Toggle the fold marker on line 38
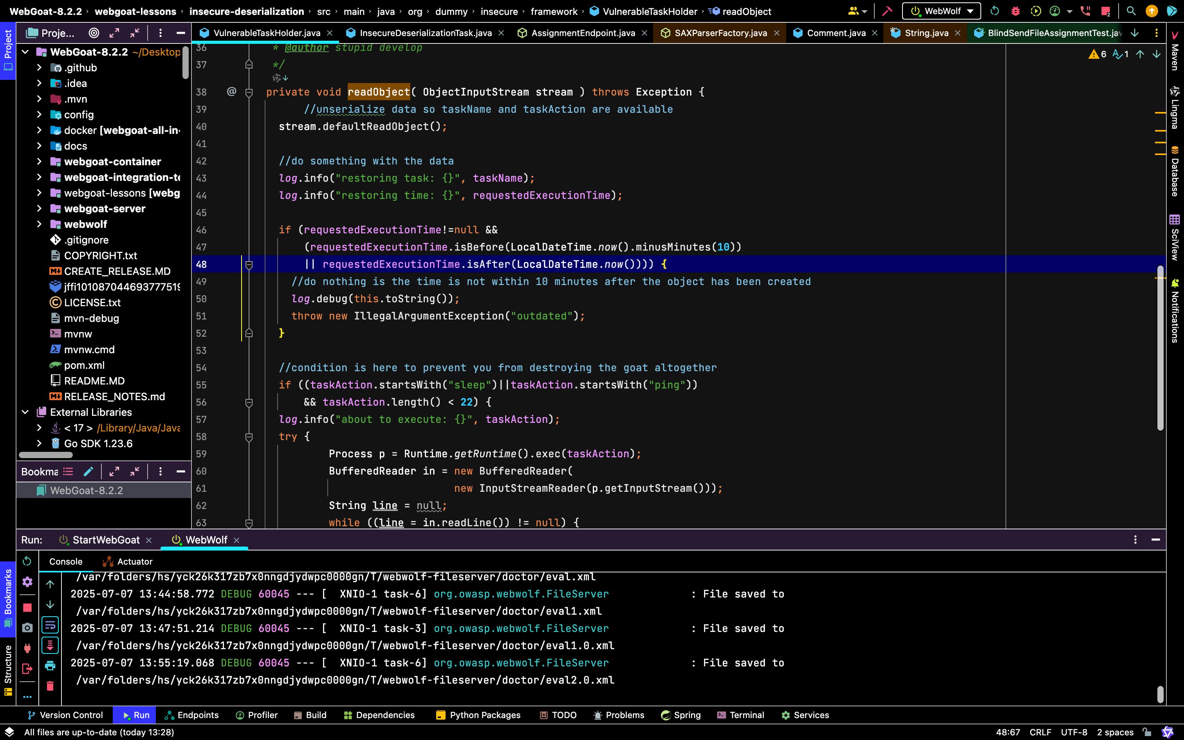This screenshot has height=740, width=1184. (249, 92)
